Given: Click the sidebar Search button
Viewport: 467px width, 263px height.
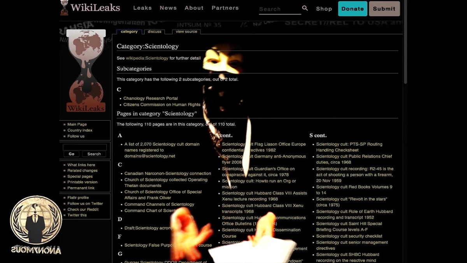Looking at the screenshot, I should [x=94, y=154].
